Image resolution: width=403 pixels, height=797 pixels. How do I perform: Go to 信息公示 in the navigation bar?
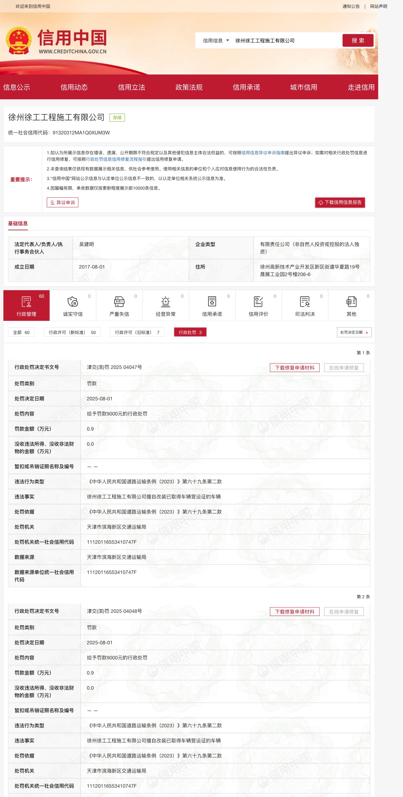click(17, 87)
